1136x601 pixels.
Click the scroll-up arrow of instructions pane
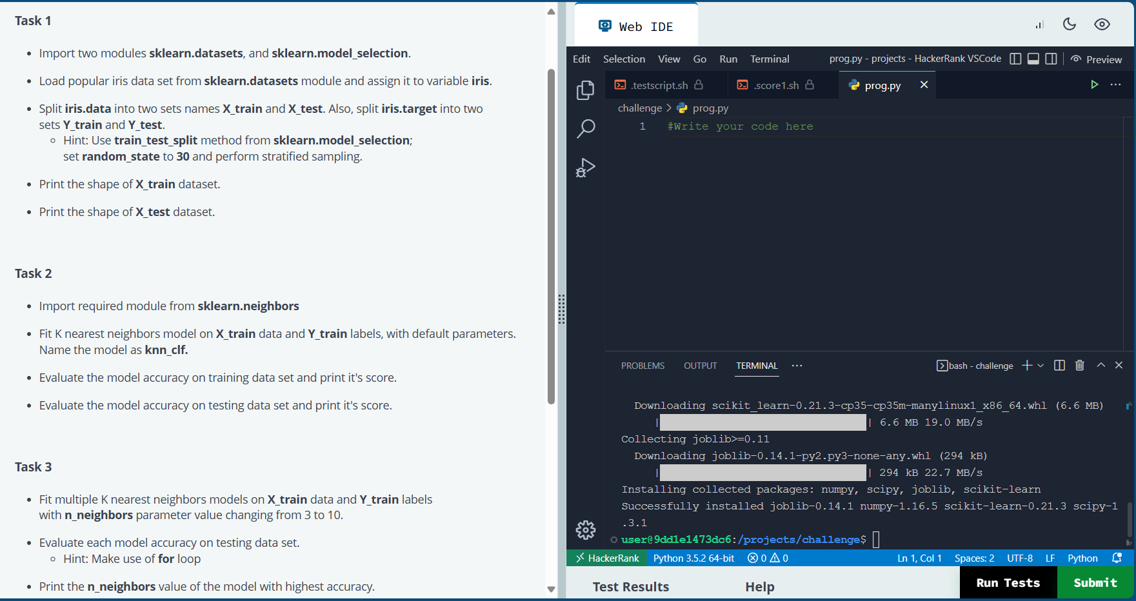[x=551, y=12]
